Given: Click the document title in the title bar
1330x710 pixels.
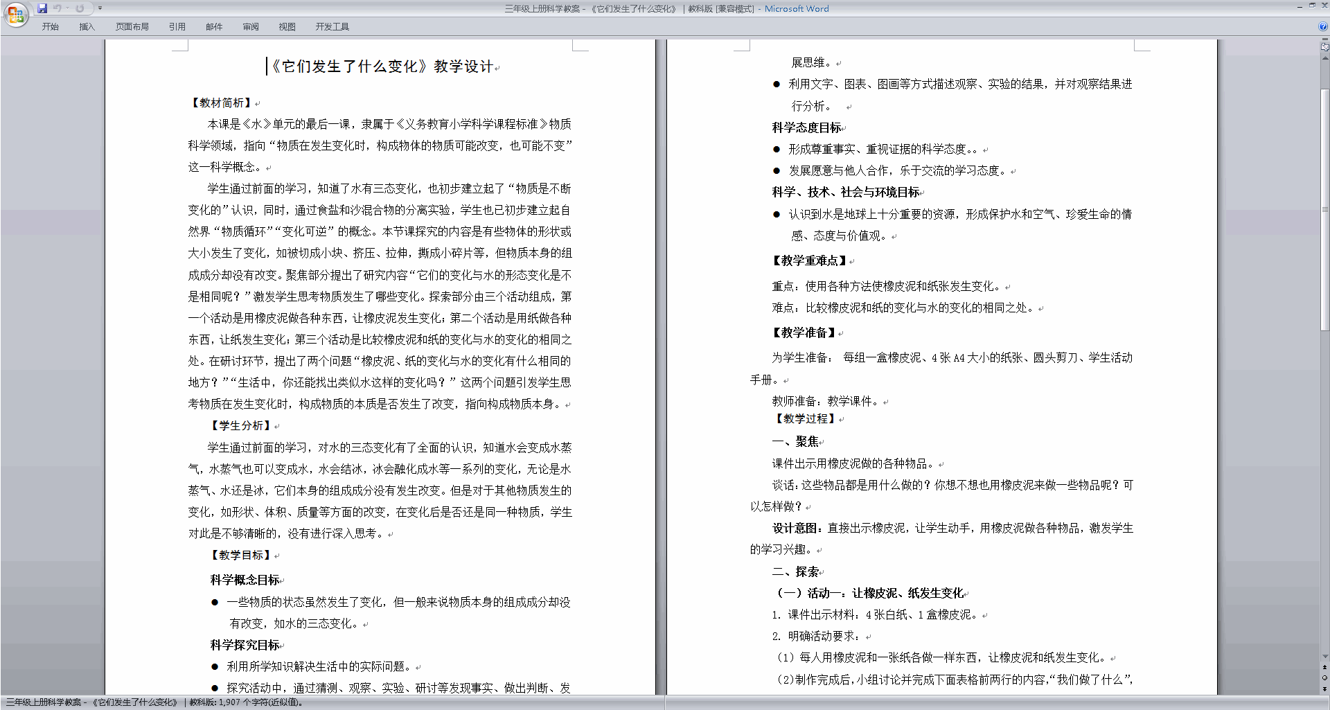Looking at the screenshot, I should coord(666,9).
